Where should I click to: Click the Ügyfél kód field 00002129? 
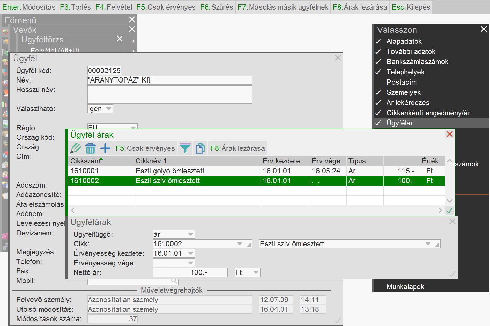coord(104,71)
